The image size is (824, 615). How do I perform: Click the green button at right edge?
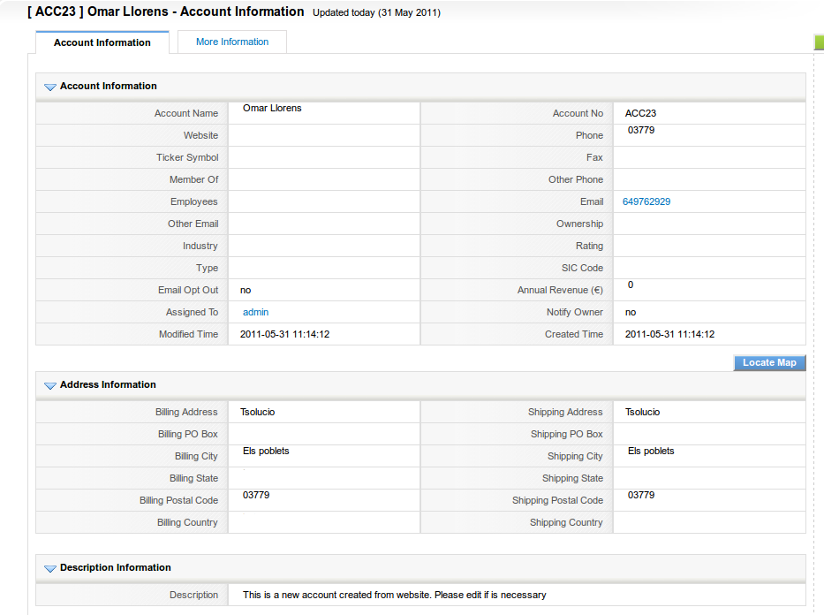[x=819, y=42]
